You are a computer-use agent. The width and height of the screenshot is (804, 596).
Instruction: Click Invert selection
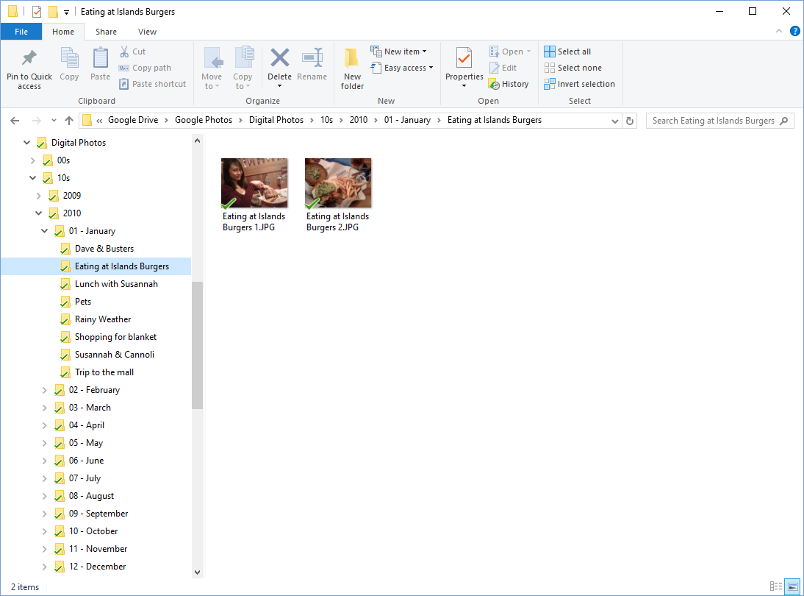(x=579, y=84)
